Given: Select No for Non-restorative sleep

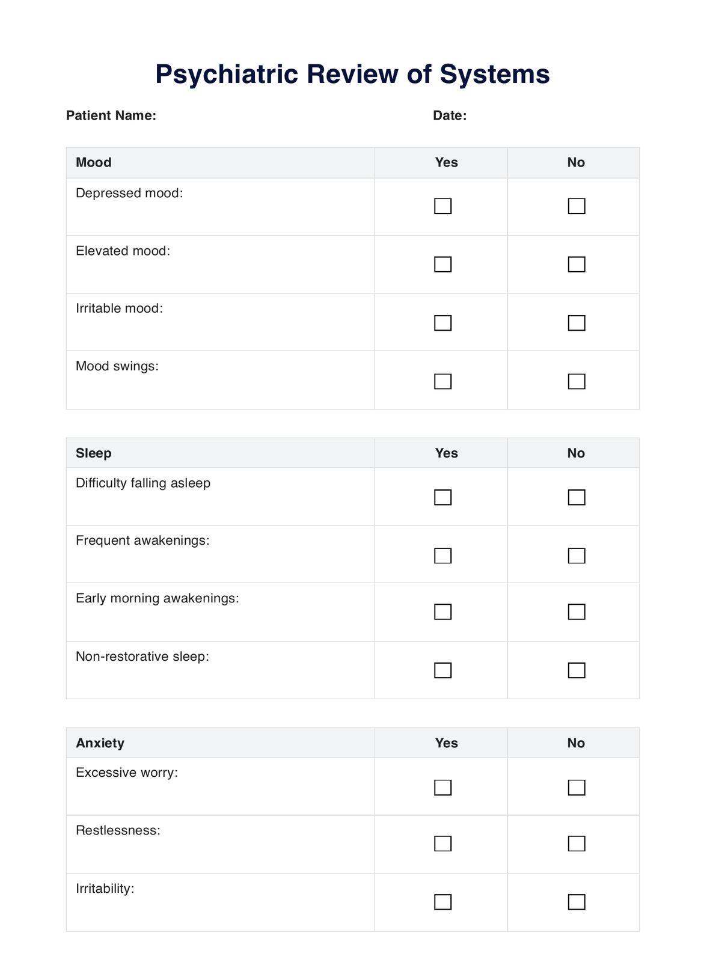Looking at the screenshot, I should [576, 670].
